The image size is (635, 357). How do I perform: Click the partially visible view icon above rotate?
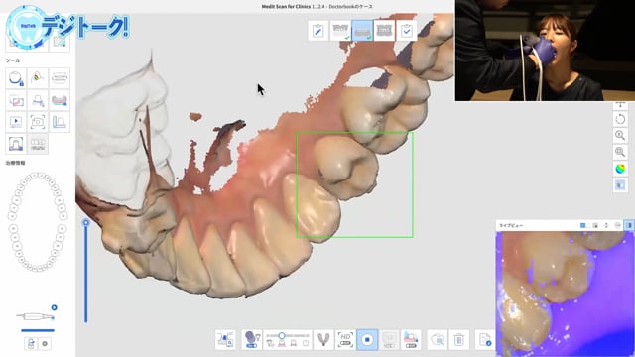[x=620, y=105]
